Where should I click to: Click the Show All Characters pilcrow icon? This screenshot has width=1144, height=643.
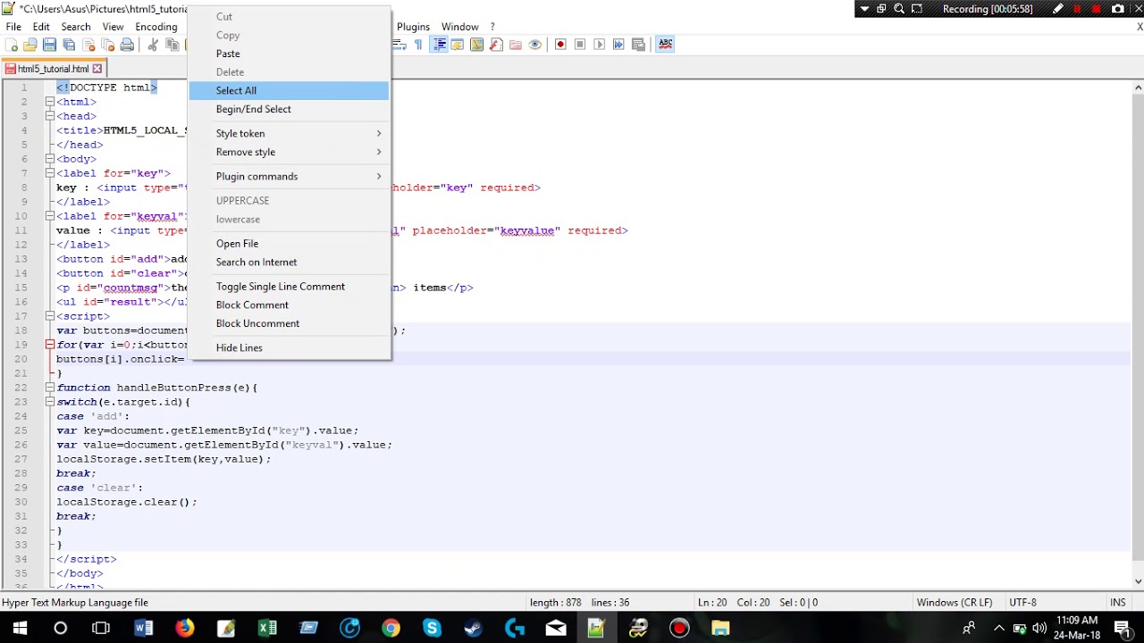pyautogui.click(x=418, y=45)
